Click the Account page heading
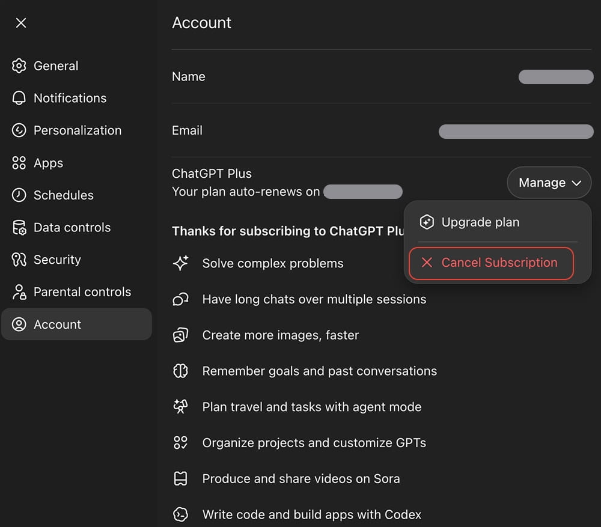The height and width of the screenshot is (527, 601). 201,23
